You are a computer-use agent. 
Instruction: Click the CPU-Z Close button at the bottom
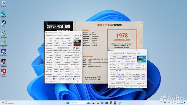pos(143,87)
